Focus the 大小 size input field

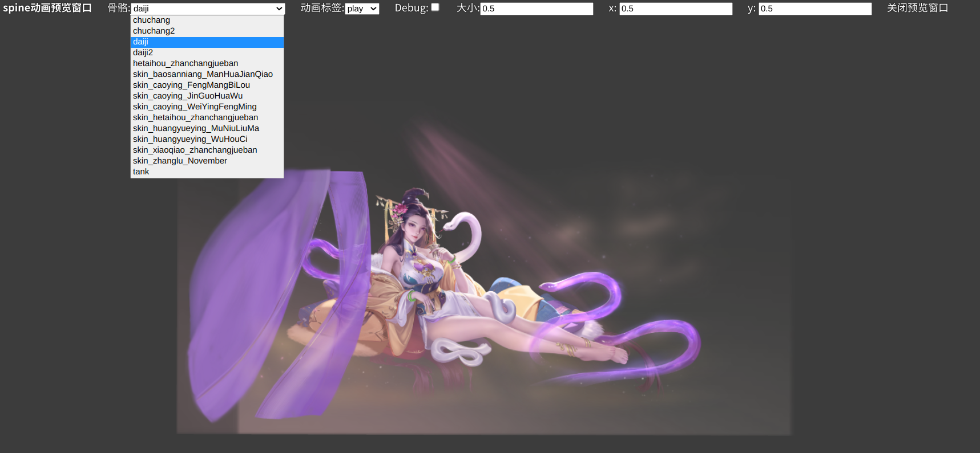(x=537, y=9)
